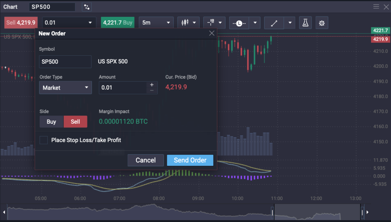This screenshot has height=222, width=391.
Task: Open chart settings gear icon
Action: (x=322, y=23)
